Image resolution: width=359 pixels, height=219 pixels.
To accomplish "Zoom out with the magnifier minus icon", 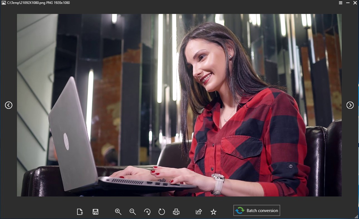I will [133, 212].
